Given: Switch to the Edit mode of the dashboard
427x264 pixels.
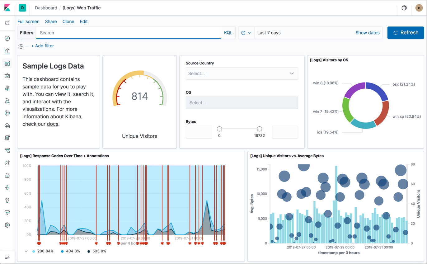Looking at the screenshot, I should [x=83, y=21].
